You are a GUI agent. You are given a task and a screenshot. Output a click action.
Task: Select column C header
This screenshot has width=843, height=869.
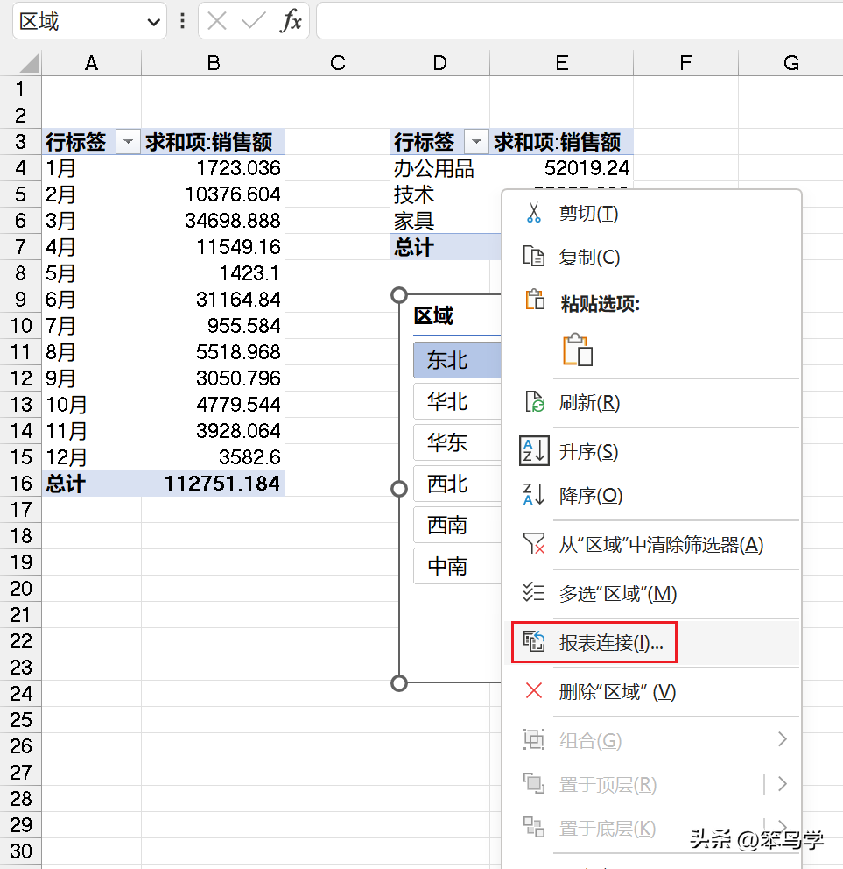337,63
